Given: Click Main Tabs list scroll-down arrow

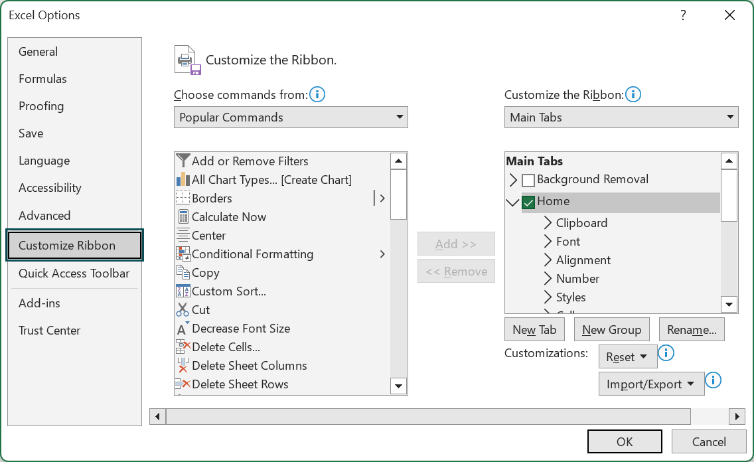Looking at the screenshot, I should 729,304.
